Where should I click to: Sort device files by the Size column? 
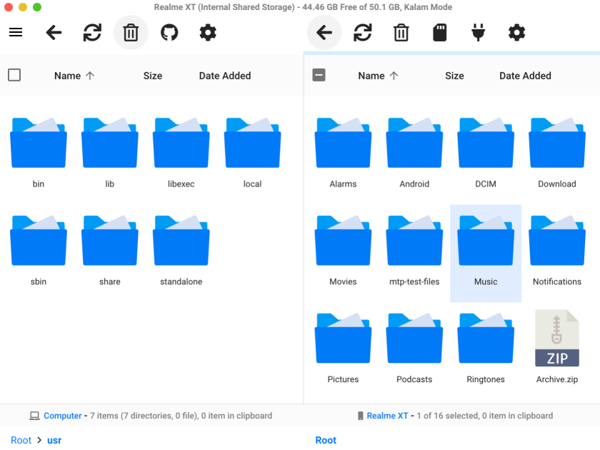click(454, 76)
